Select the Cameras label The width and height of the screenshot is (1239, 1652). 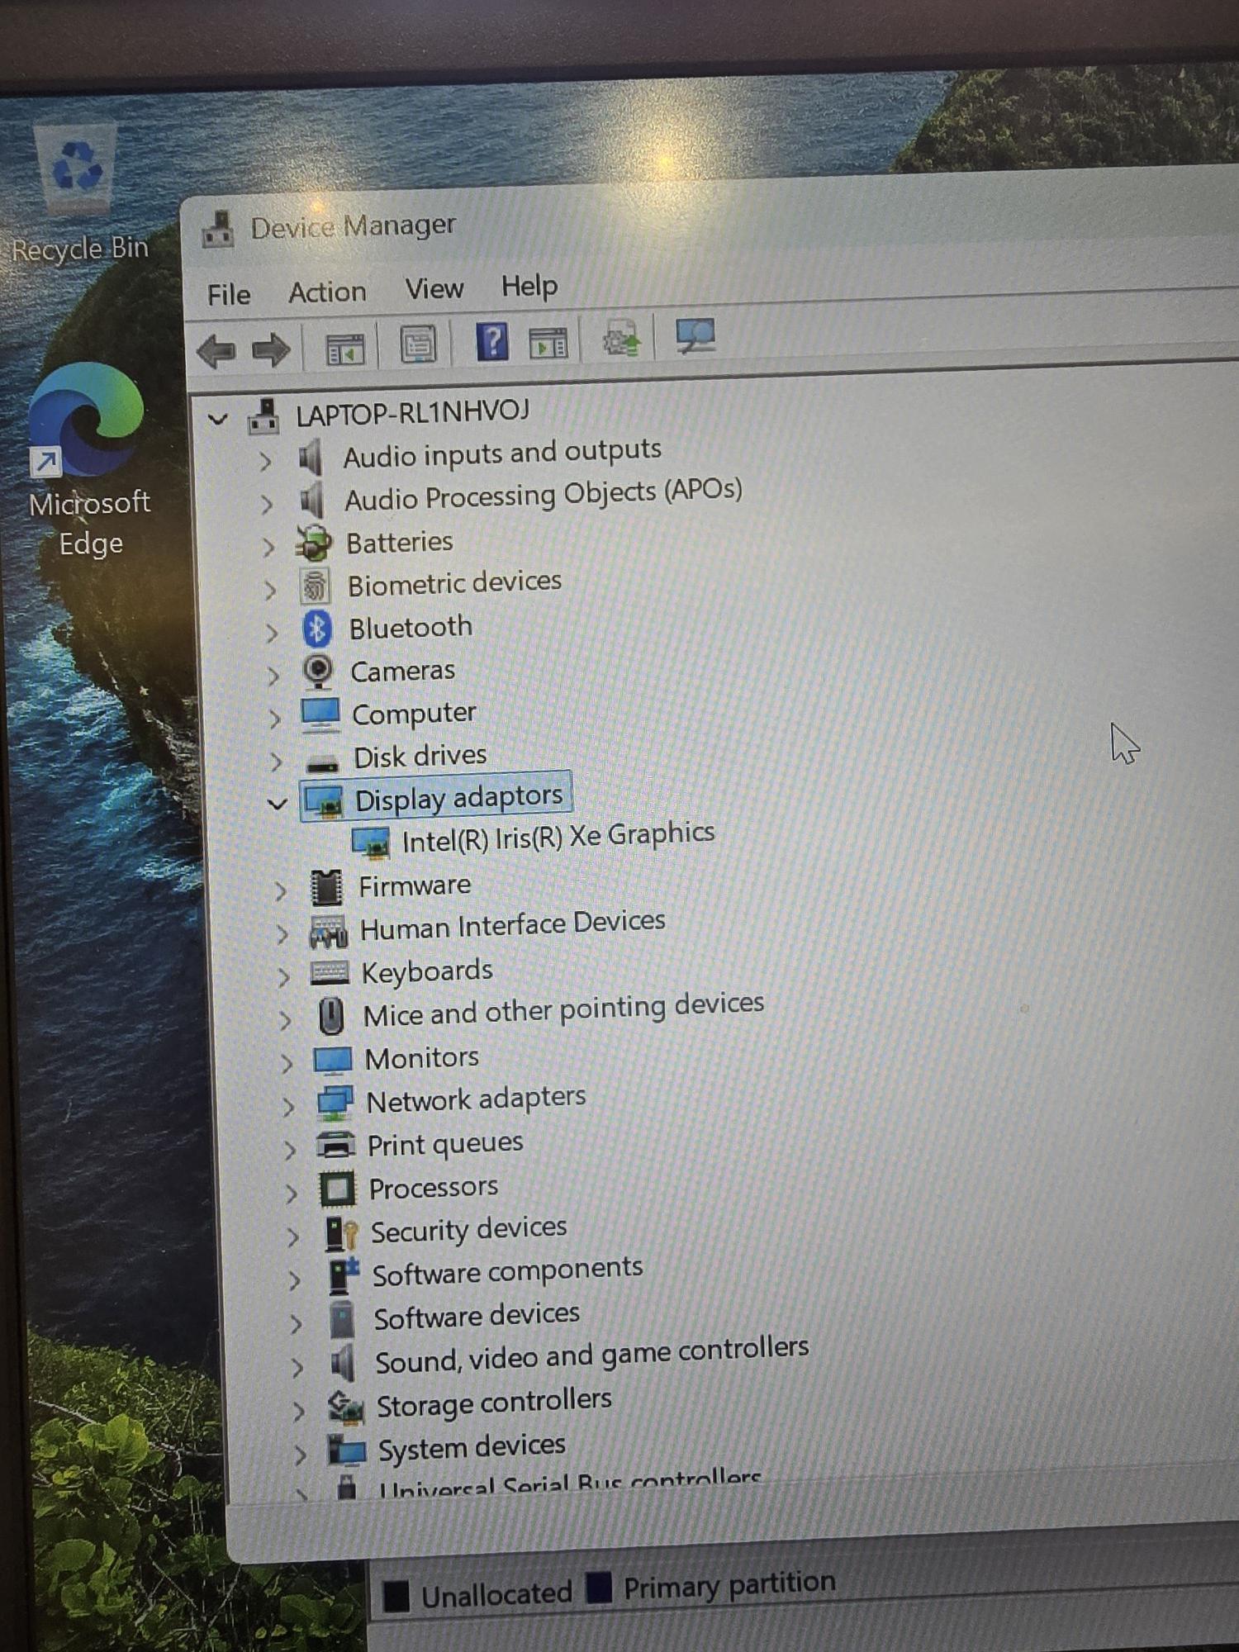click(402, 672)
